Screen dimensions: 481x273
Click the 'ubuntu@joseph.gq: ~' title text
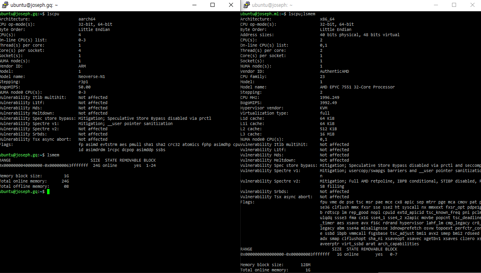(x=34, y=5)
